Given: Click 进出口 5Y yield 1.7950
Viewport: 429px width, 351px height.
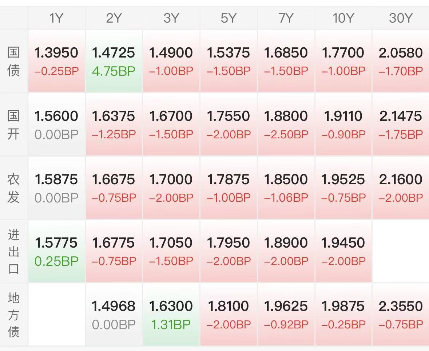Looking at the screenshot, I should coord(229,251).
